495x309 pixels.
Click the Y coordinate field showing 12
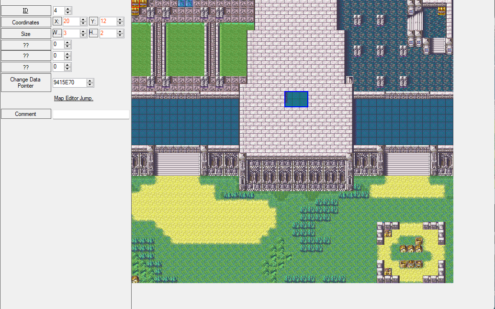click(x=108, y=21)
